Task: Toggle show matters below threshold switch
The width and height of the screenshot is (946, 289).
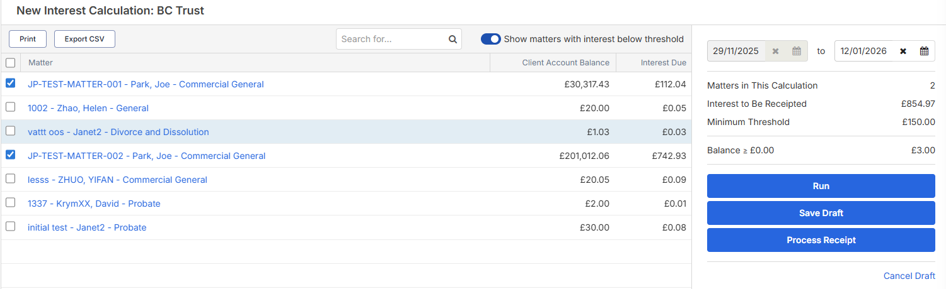Action: click(490, 39)
